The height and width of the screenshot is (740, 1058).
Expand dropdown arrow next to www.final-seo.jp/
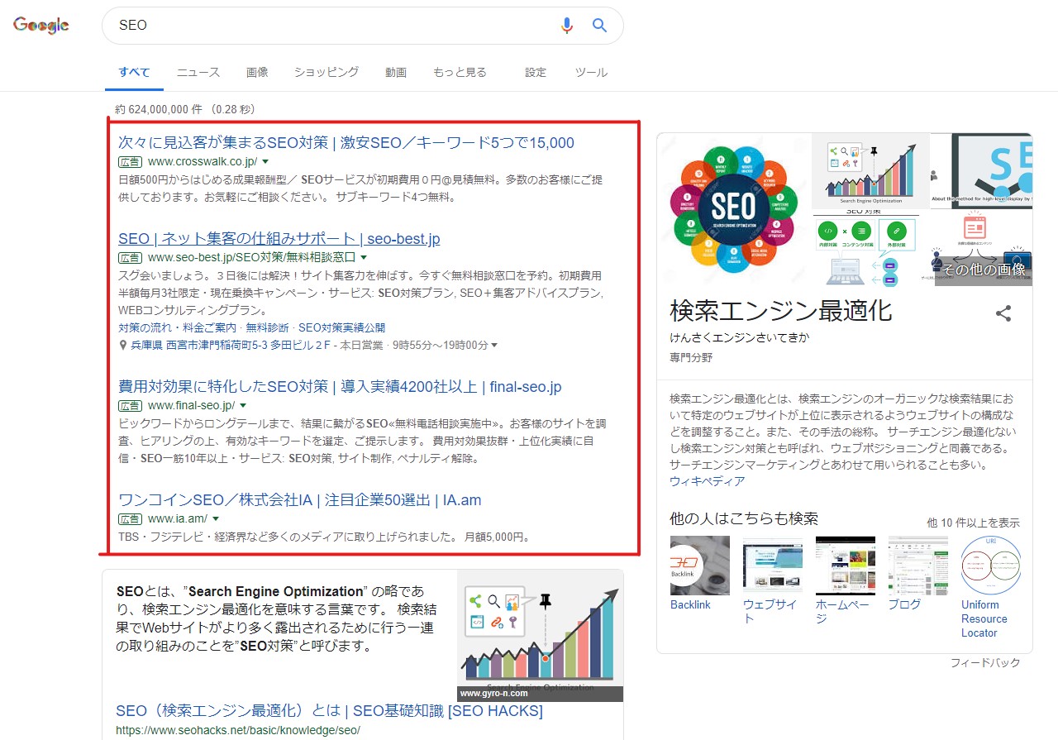click(x=243, y=405)
